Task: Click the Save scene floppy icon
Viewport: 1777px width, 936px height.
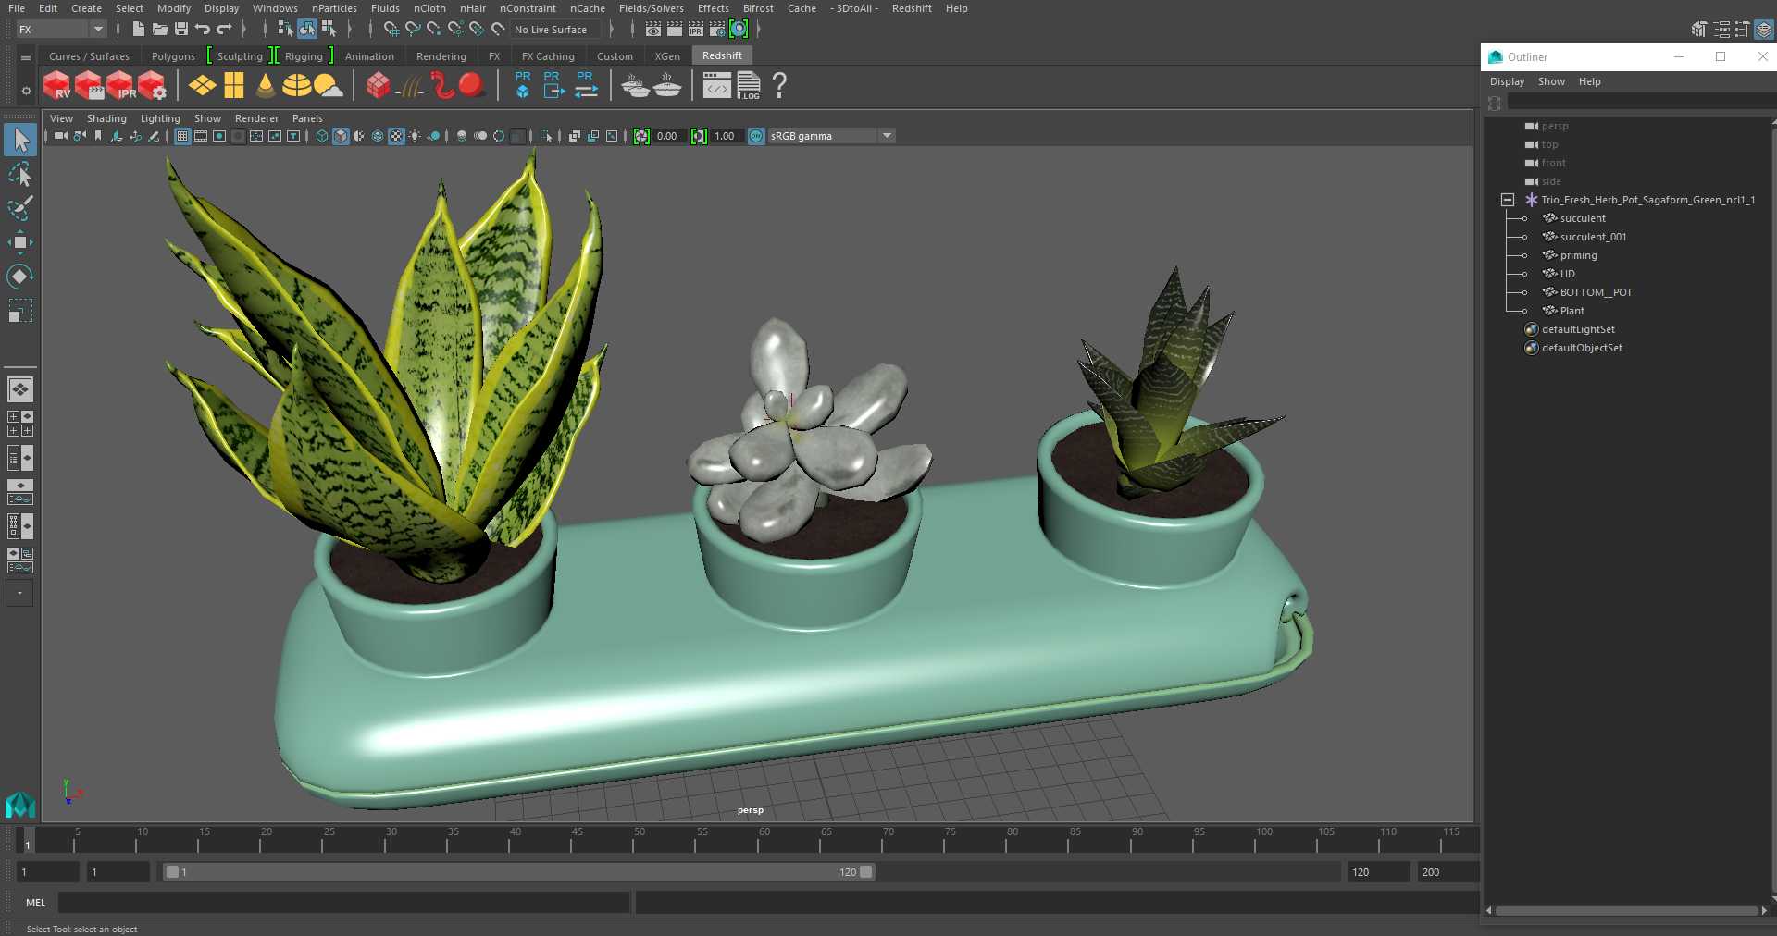Action: click(181, 30)
